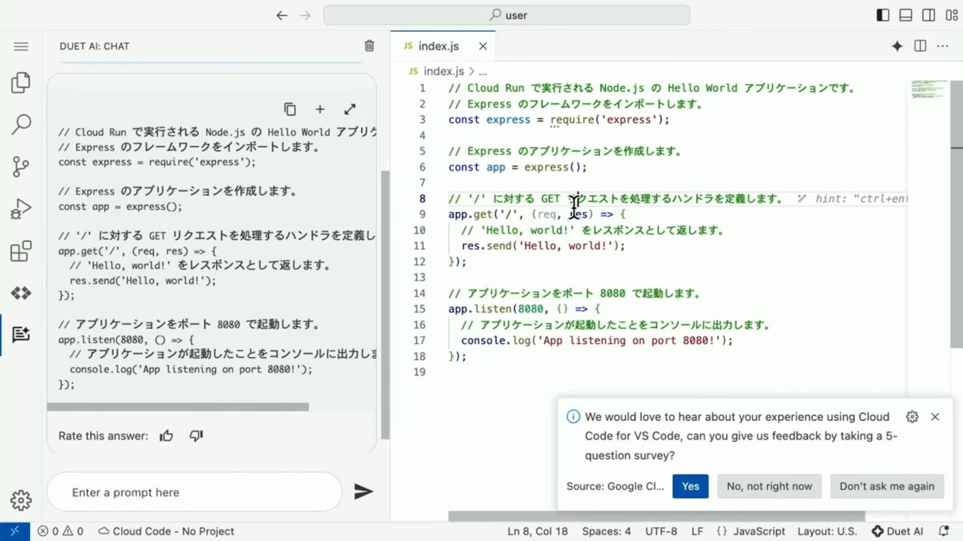Image resolution: width=963 pixels, height=541 pixels.
Task: Close the index.js tab
Action: point(483,46)
